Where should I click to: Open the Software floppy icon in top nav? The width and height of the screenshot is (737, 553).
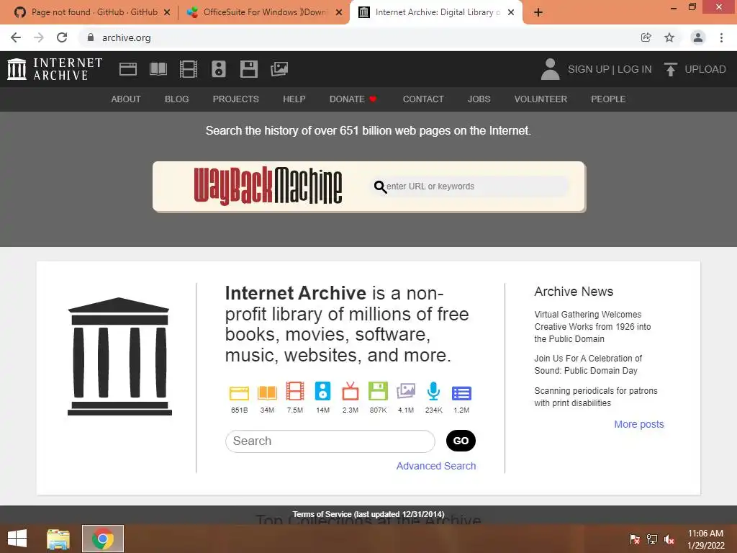(248, 69)
